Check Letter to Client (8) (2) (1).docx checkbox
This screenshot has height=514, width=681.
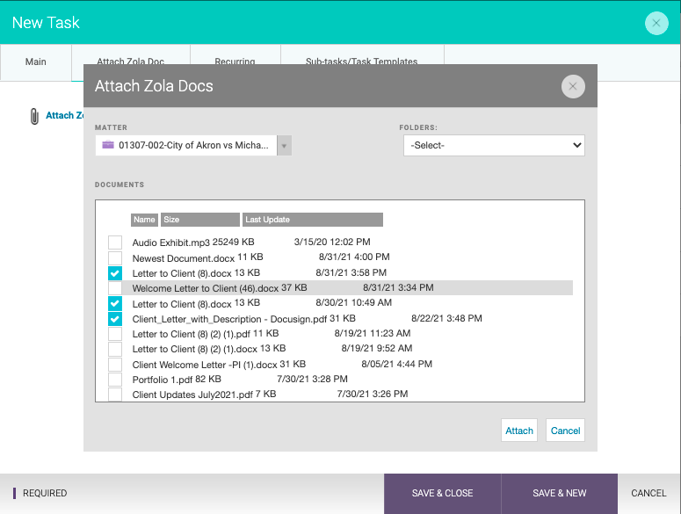pos(115,349)
